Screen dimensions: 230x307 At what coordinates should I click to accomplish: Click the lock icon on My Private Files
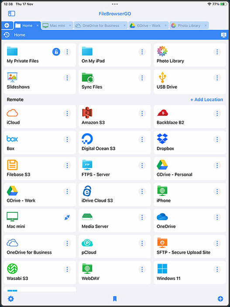tap(56, 52)
